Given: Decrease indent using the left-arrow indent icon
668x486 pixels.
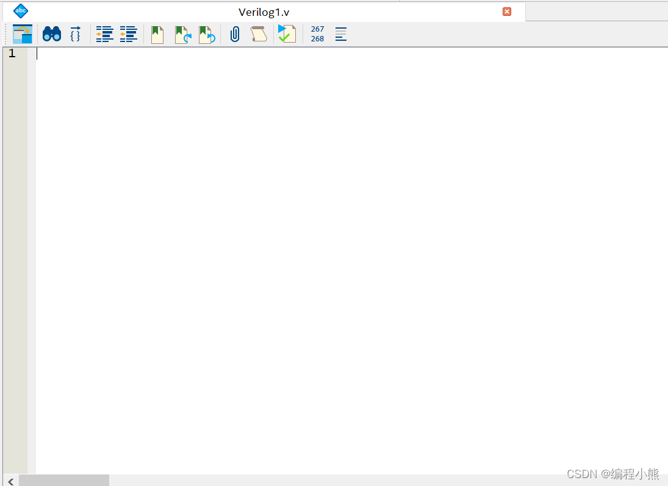Looking at the screenshot, I should [128, 34].
